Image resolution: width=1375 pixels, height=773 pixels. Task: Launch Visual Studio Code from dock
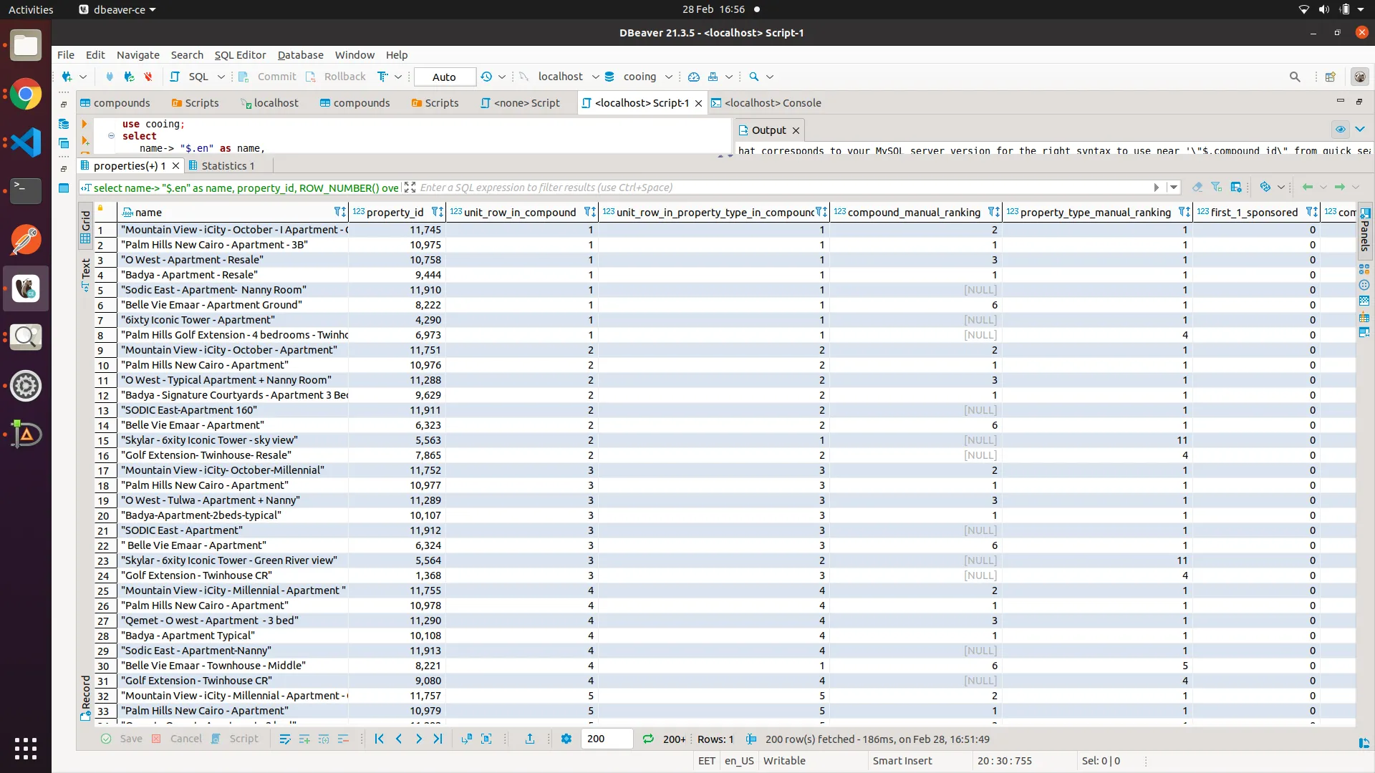coord(26,142)
